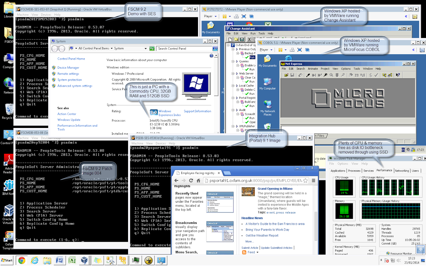The height and width of the screenshot is (266, 426).
Task: Click the Save disk icon in Change Assistant toolbar
Action: (242, 39)
